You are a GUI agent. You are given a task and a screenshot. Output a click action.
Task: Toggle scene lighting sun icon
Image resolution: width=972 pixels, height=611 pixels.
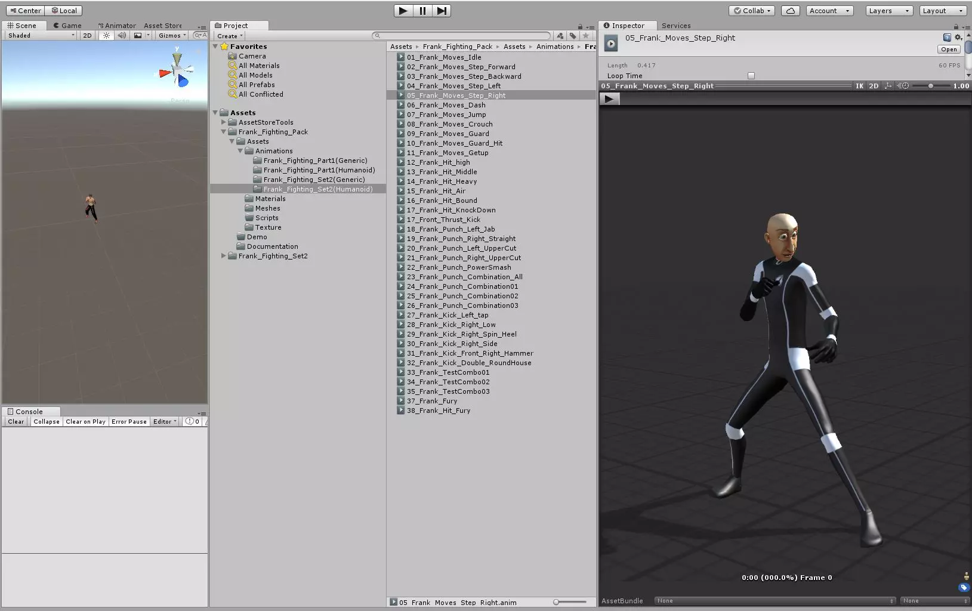pyautogui.click(x=106, y=36)
